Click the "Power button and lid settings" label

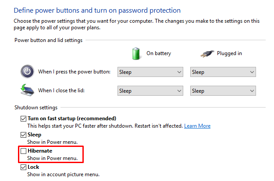(48, 40)
